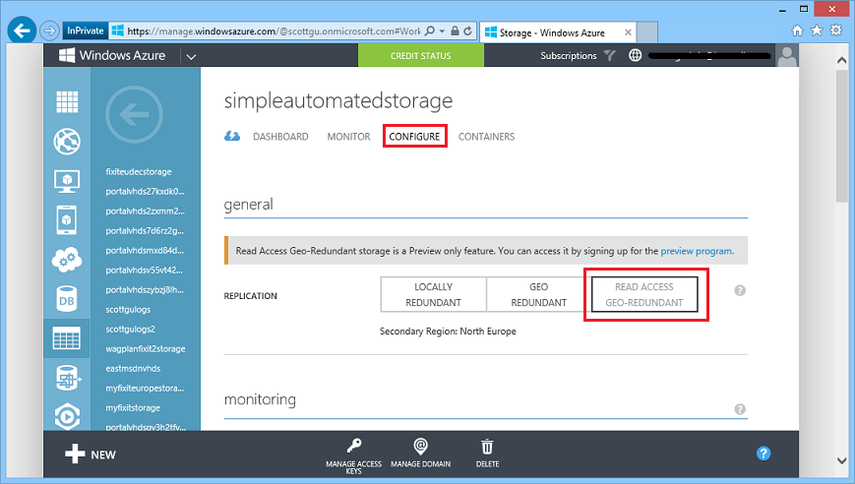Expand the dropdown next to Windows Azure logo
Viewport: 855px width, 484px height.
[x=191, y=56]
